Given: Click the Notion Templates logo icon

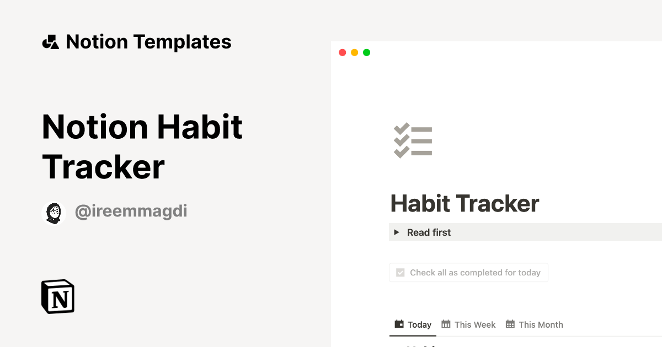Looking at the screenshot, I should (50, 41).
